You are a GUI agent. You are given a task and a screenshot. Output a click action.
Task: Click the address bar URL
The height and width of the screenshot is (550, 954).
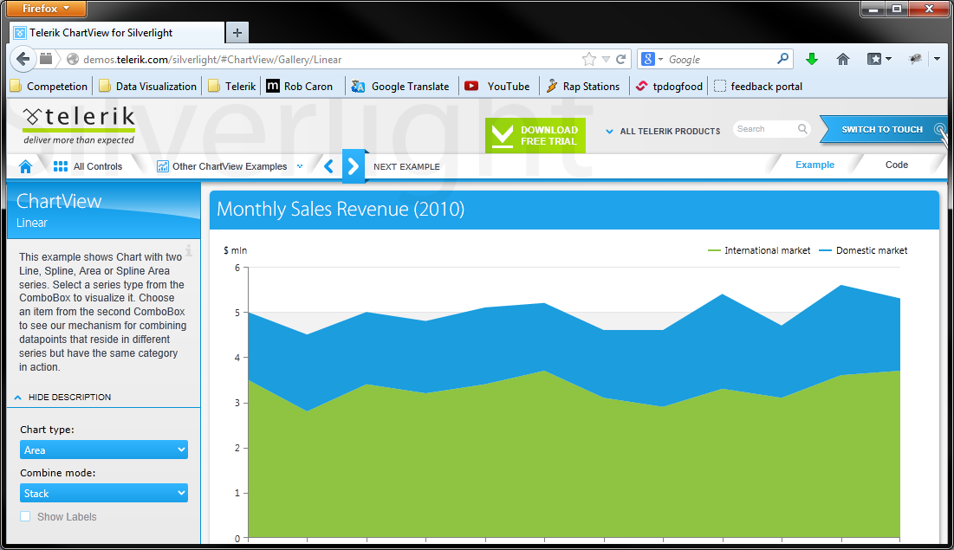pyautogui.click(x=212, y=60)
